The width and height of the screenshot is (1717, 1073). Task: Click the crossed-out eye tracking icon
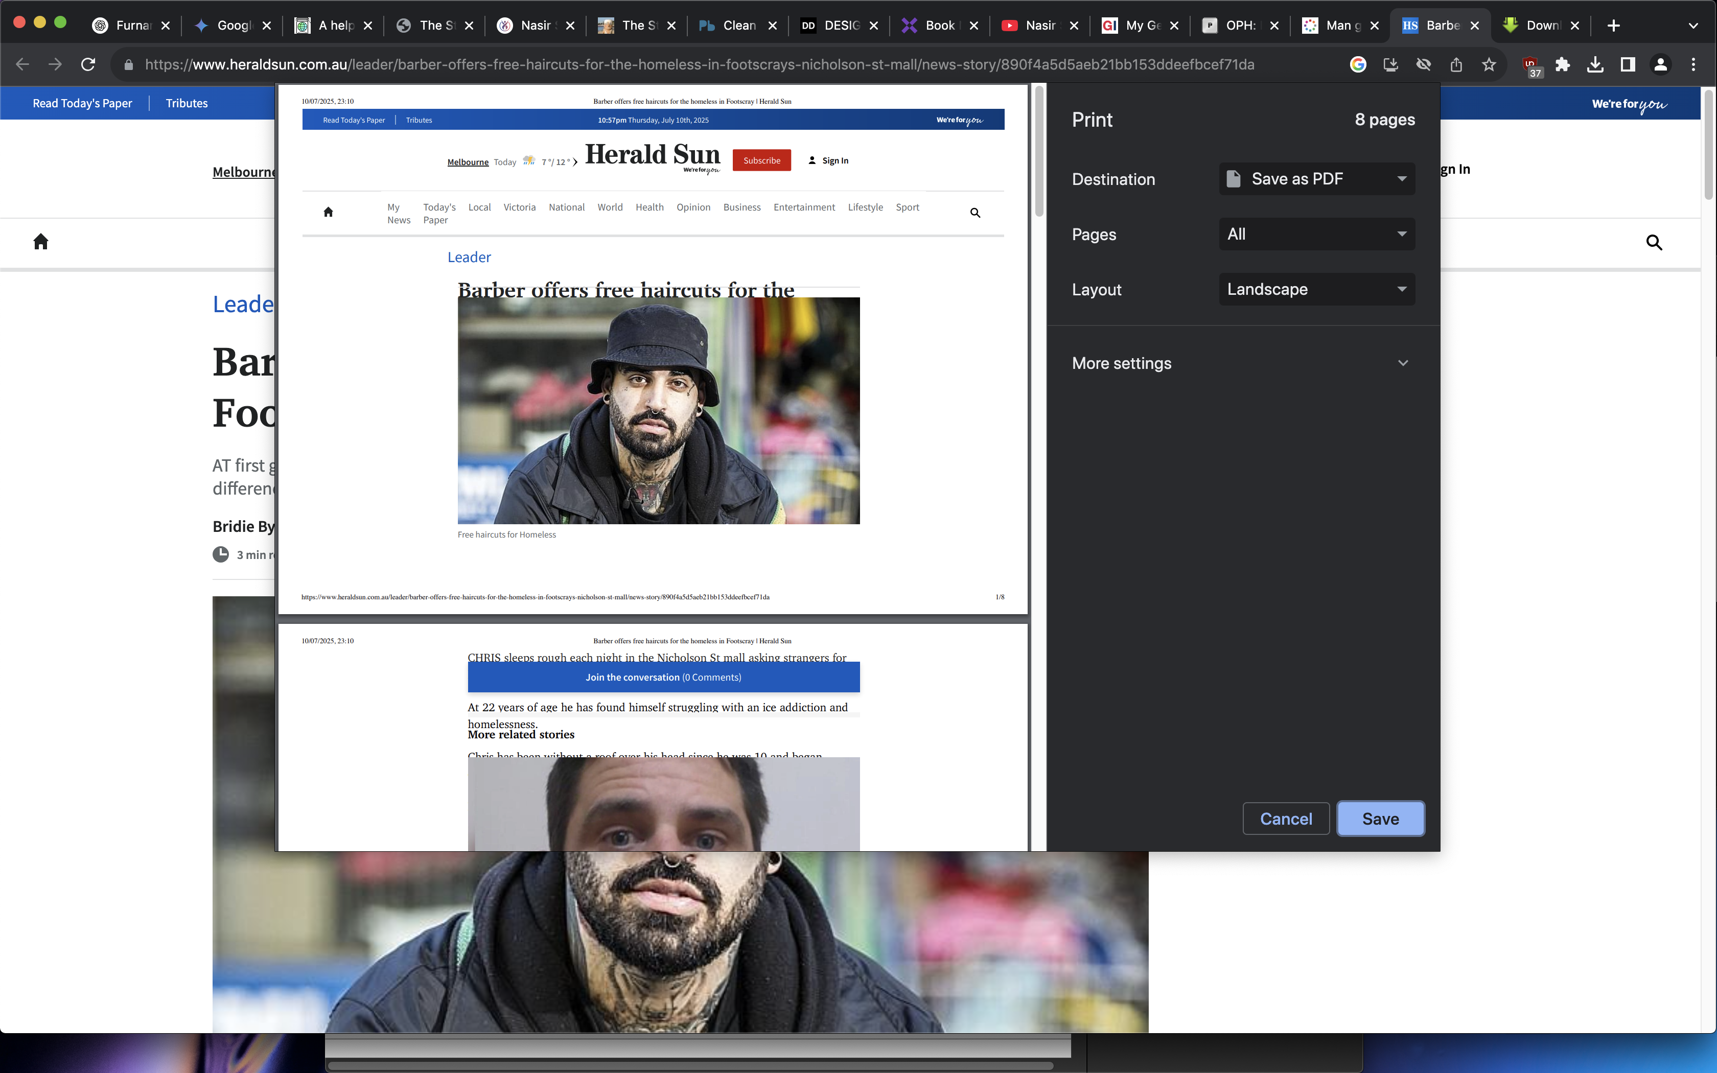[x=1423, y=64]
